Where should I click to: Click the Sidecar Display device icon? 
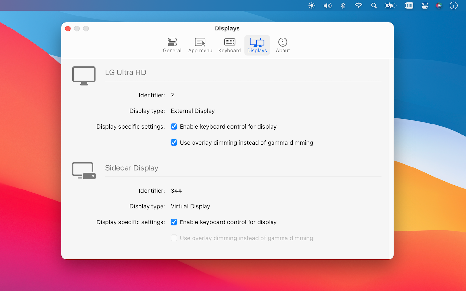[x=84, y=171]
